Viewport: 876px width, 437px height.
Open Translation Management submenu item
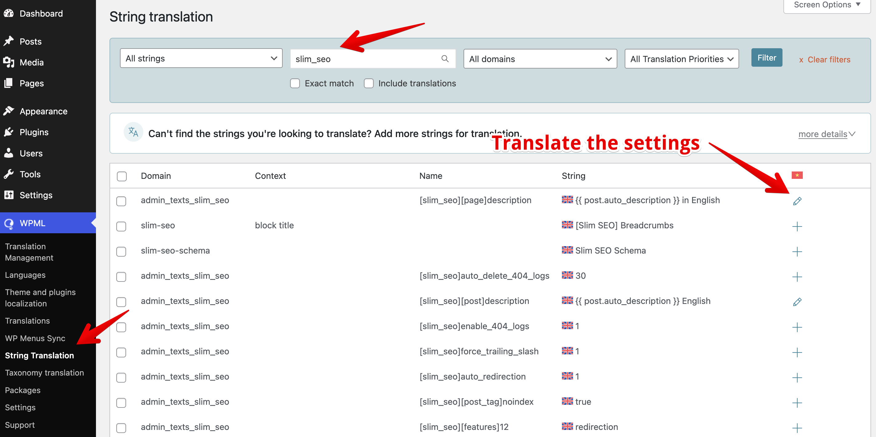29,252
